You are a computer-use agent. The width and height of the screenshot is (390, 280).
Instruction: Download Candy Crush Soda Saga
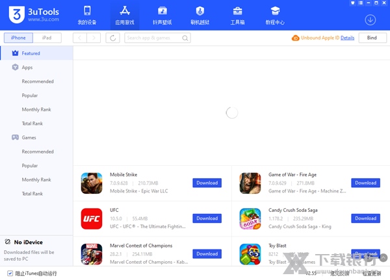[365, 218]
